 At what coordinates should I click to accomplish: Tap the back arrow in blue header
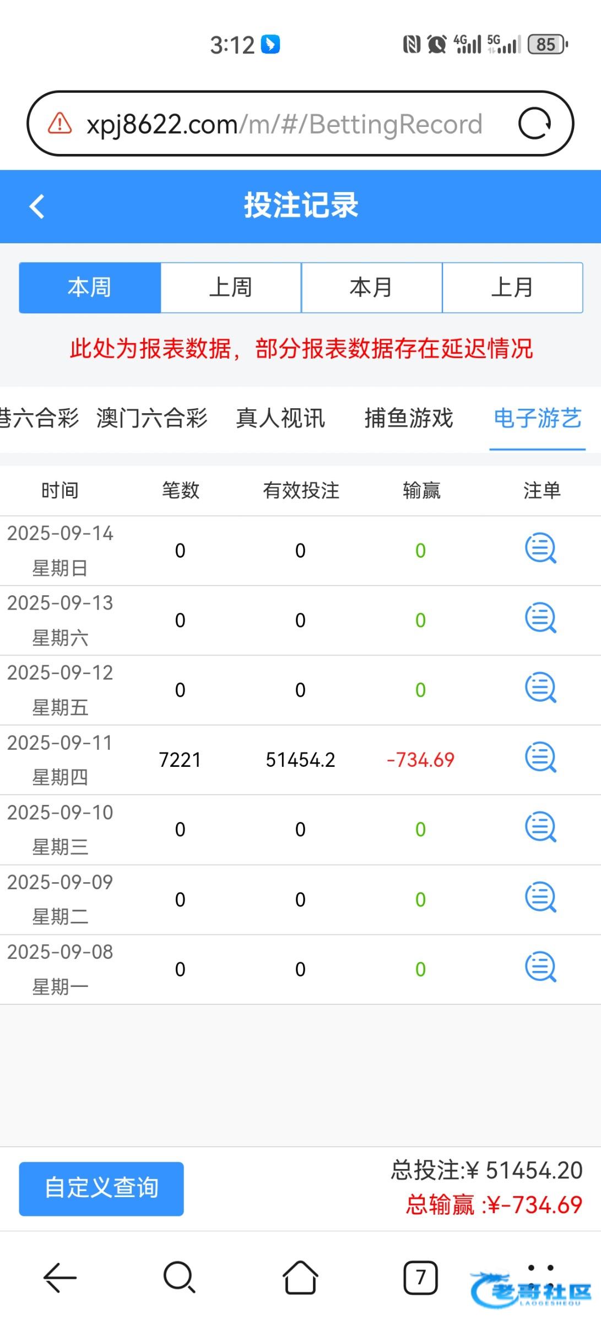pos(37,207)
